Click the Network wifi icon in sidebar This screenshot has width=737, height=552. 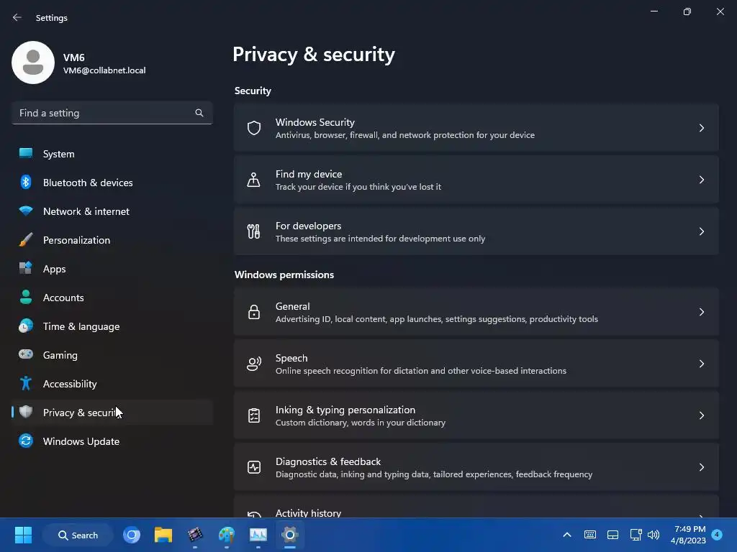click(26, 211)
